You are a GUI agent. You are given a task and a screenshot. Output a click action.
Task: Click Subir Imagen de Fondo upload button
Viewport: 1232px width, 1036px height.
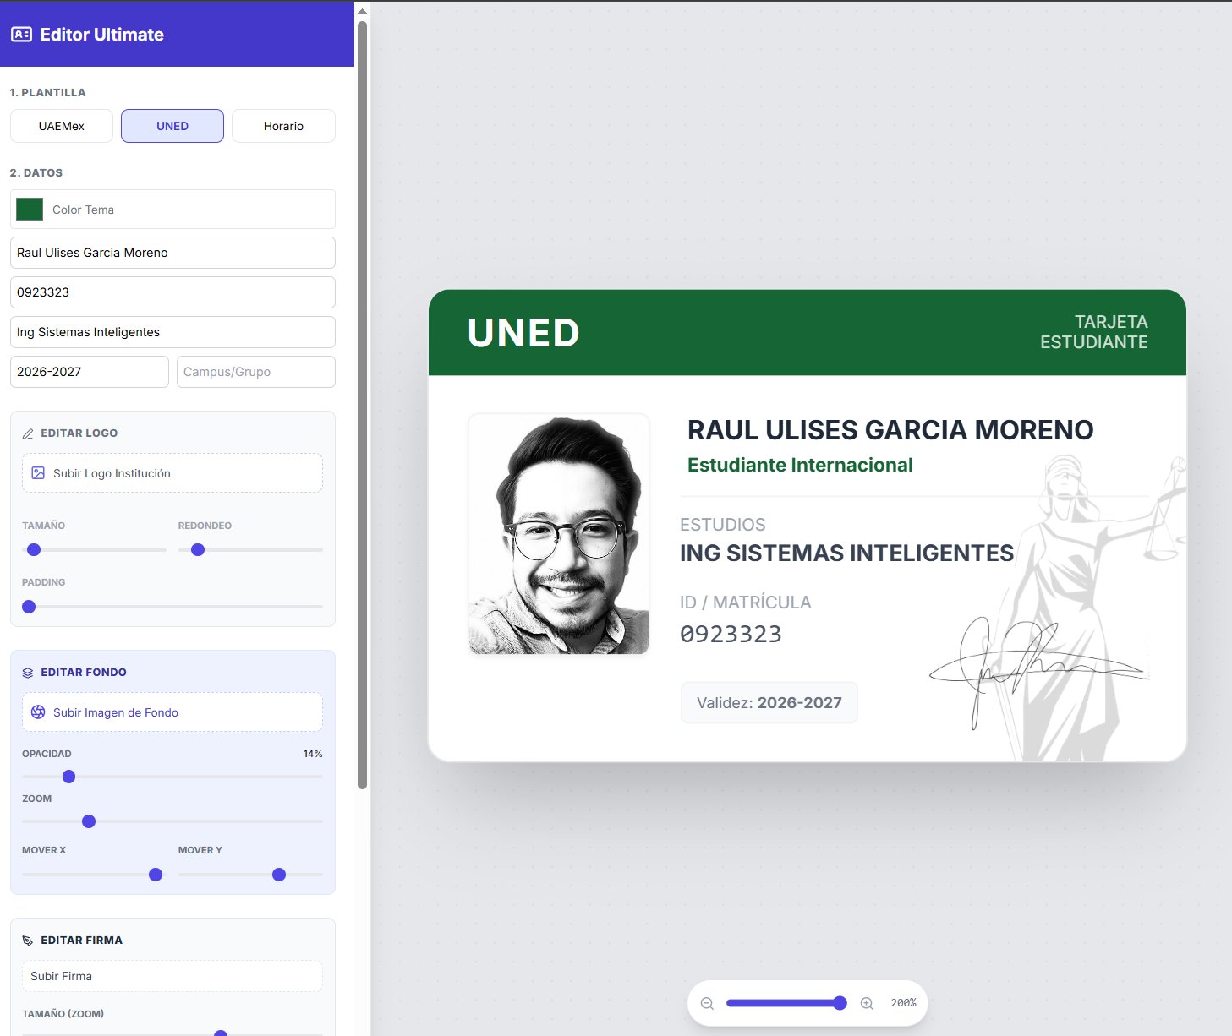172,712
